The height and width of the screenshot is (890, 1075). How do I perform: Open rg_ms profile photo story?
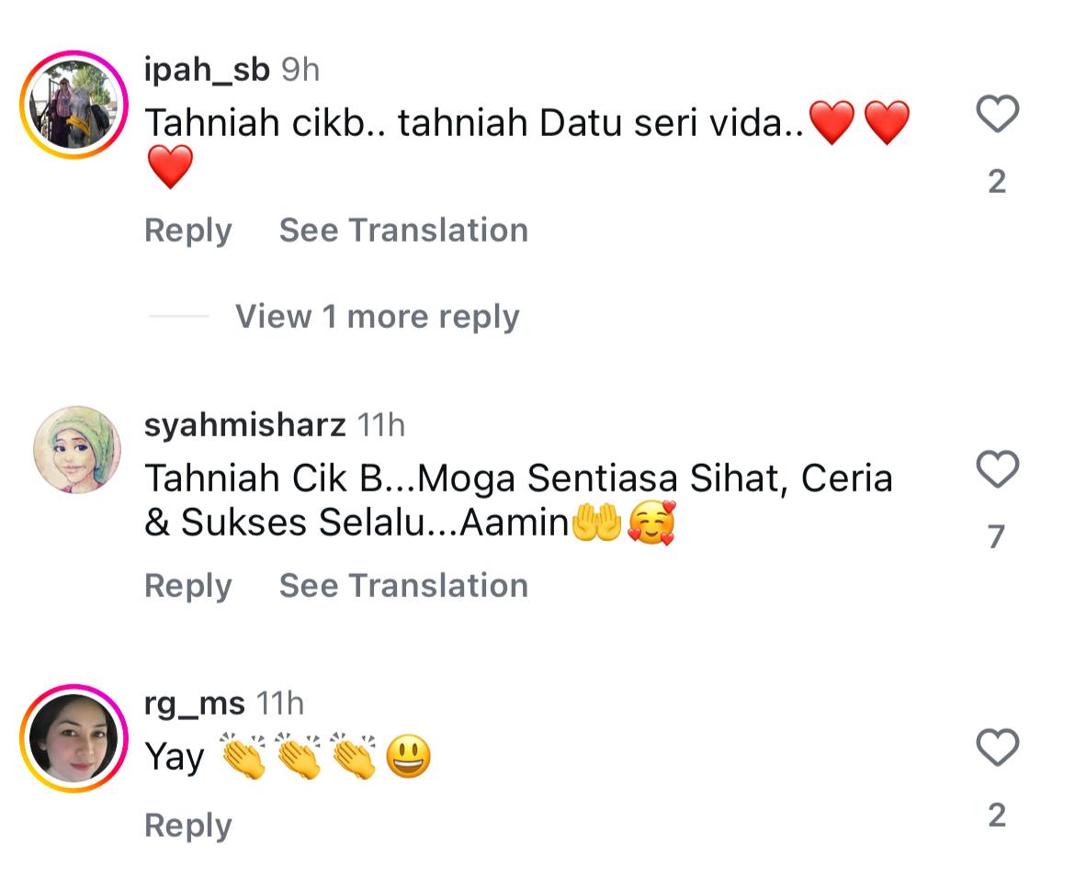(x=74, y=738)
